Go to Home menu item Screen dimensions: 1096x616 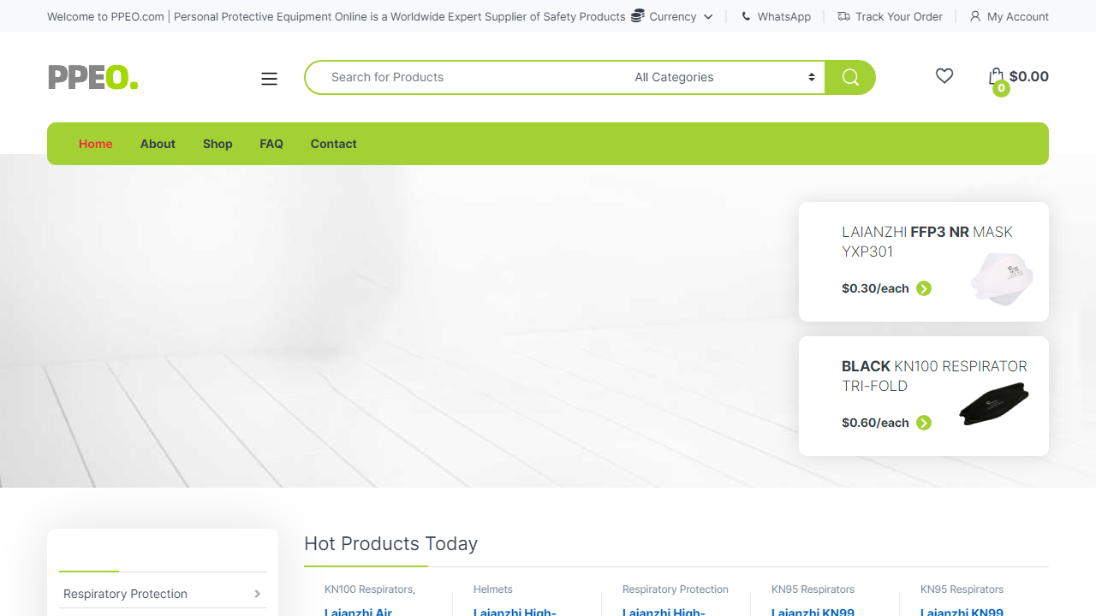pyautogui.click(x=96, y=144)
